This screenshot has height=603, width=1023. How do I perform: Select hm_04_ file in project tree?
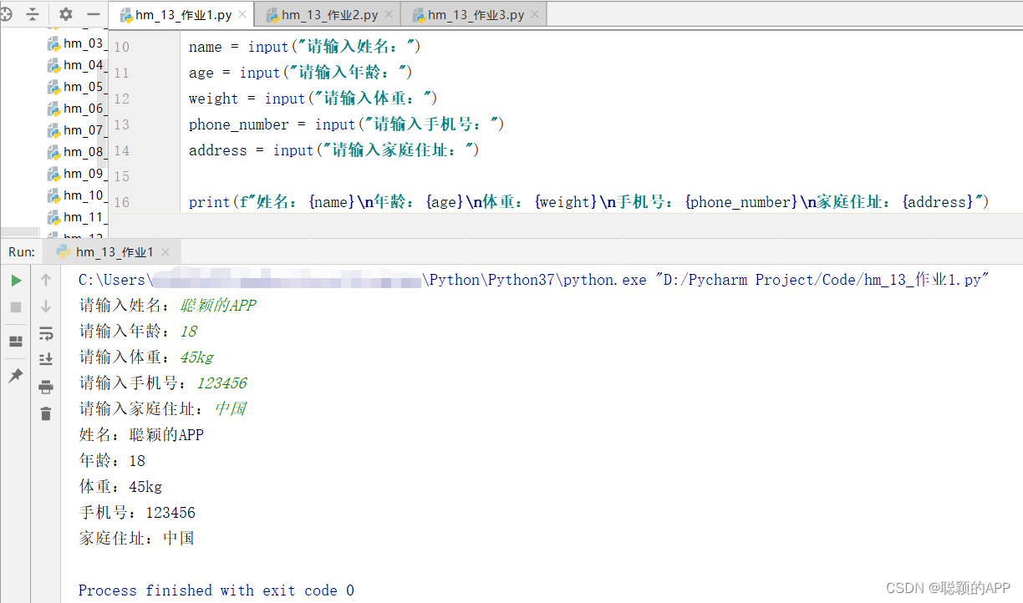[76, 65]
